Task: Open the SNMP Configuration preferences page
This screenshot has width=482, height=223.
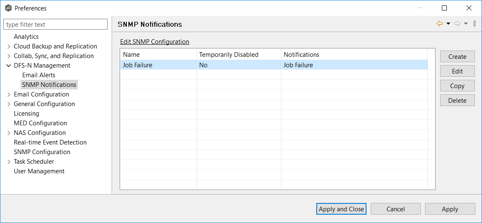Action: pos(42,152)
